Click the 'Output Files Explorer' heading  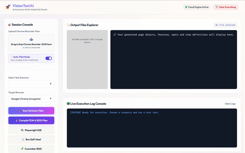84,25
